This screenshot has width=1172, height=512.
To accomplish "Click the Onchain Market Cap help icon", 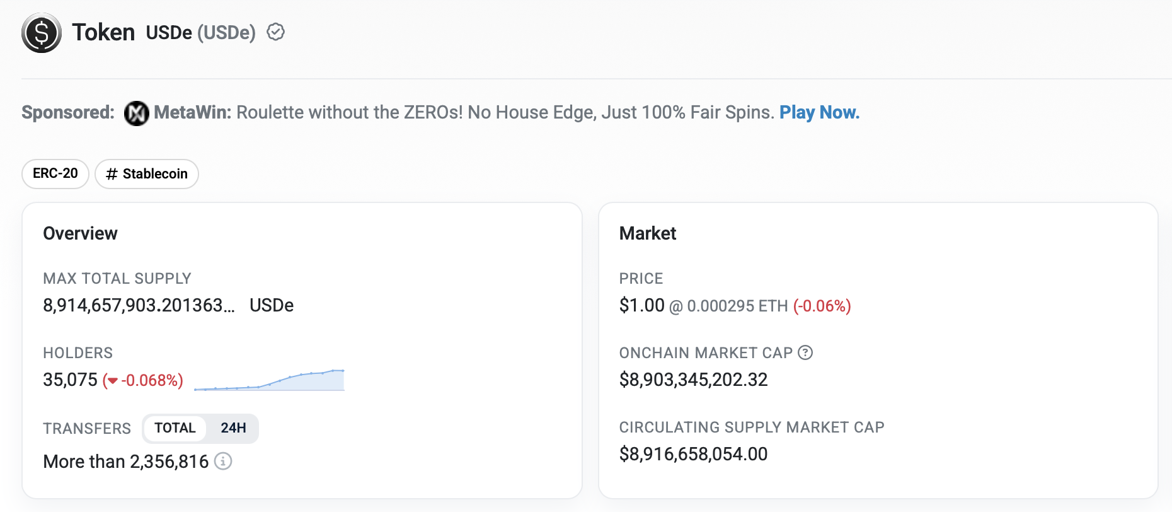I will pos(805,353).
